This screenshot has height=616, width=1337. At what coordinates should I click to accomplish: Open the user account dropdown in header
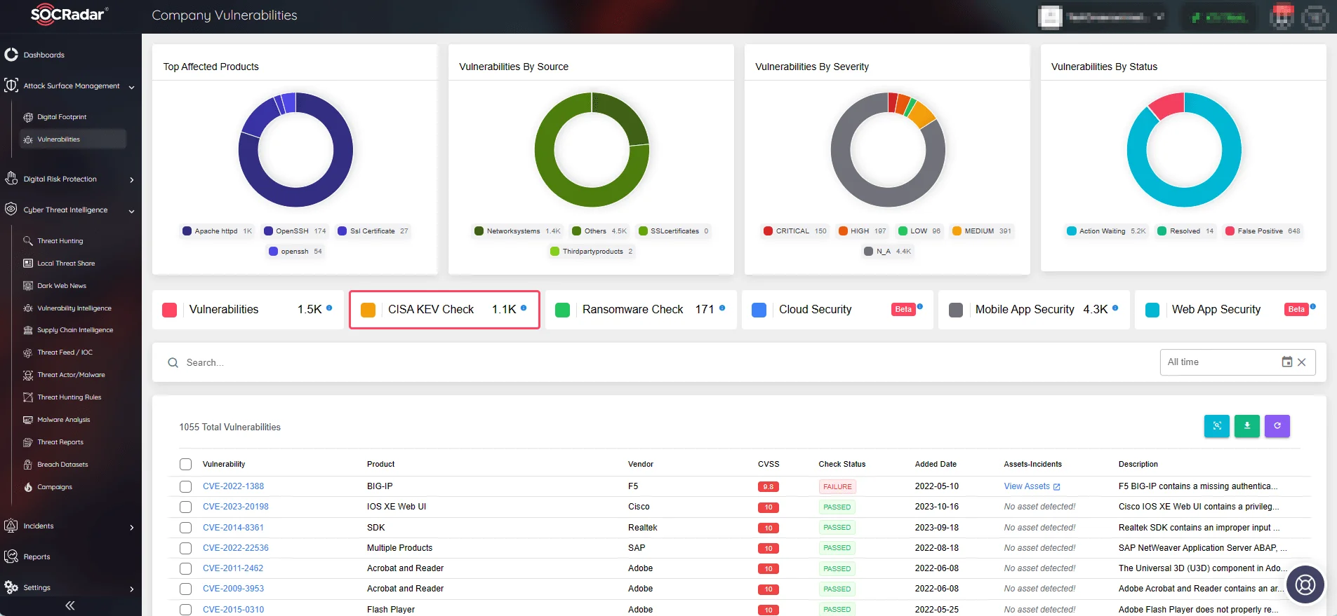pyautogui.click(x=1102, y=17)
